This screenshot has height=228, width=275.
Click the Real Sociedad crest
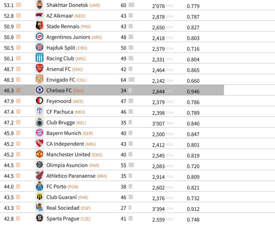tap(39, 207)
